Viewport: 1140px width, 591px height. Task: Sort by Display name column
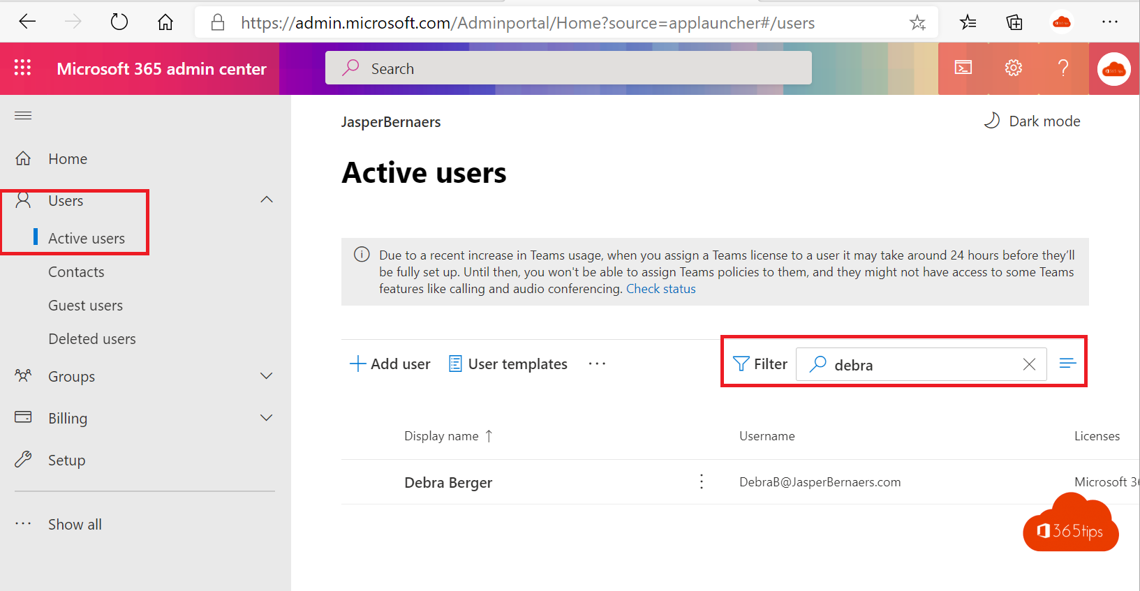point(448,436)
